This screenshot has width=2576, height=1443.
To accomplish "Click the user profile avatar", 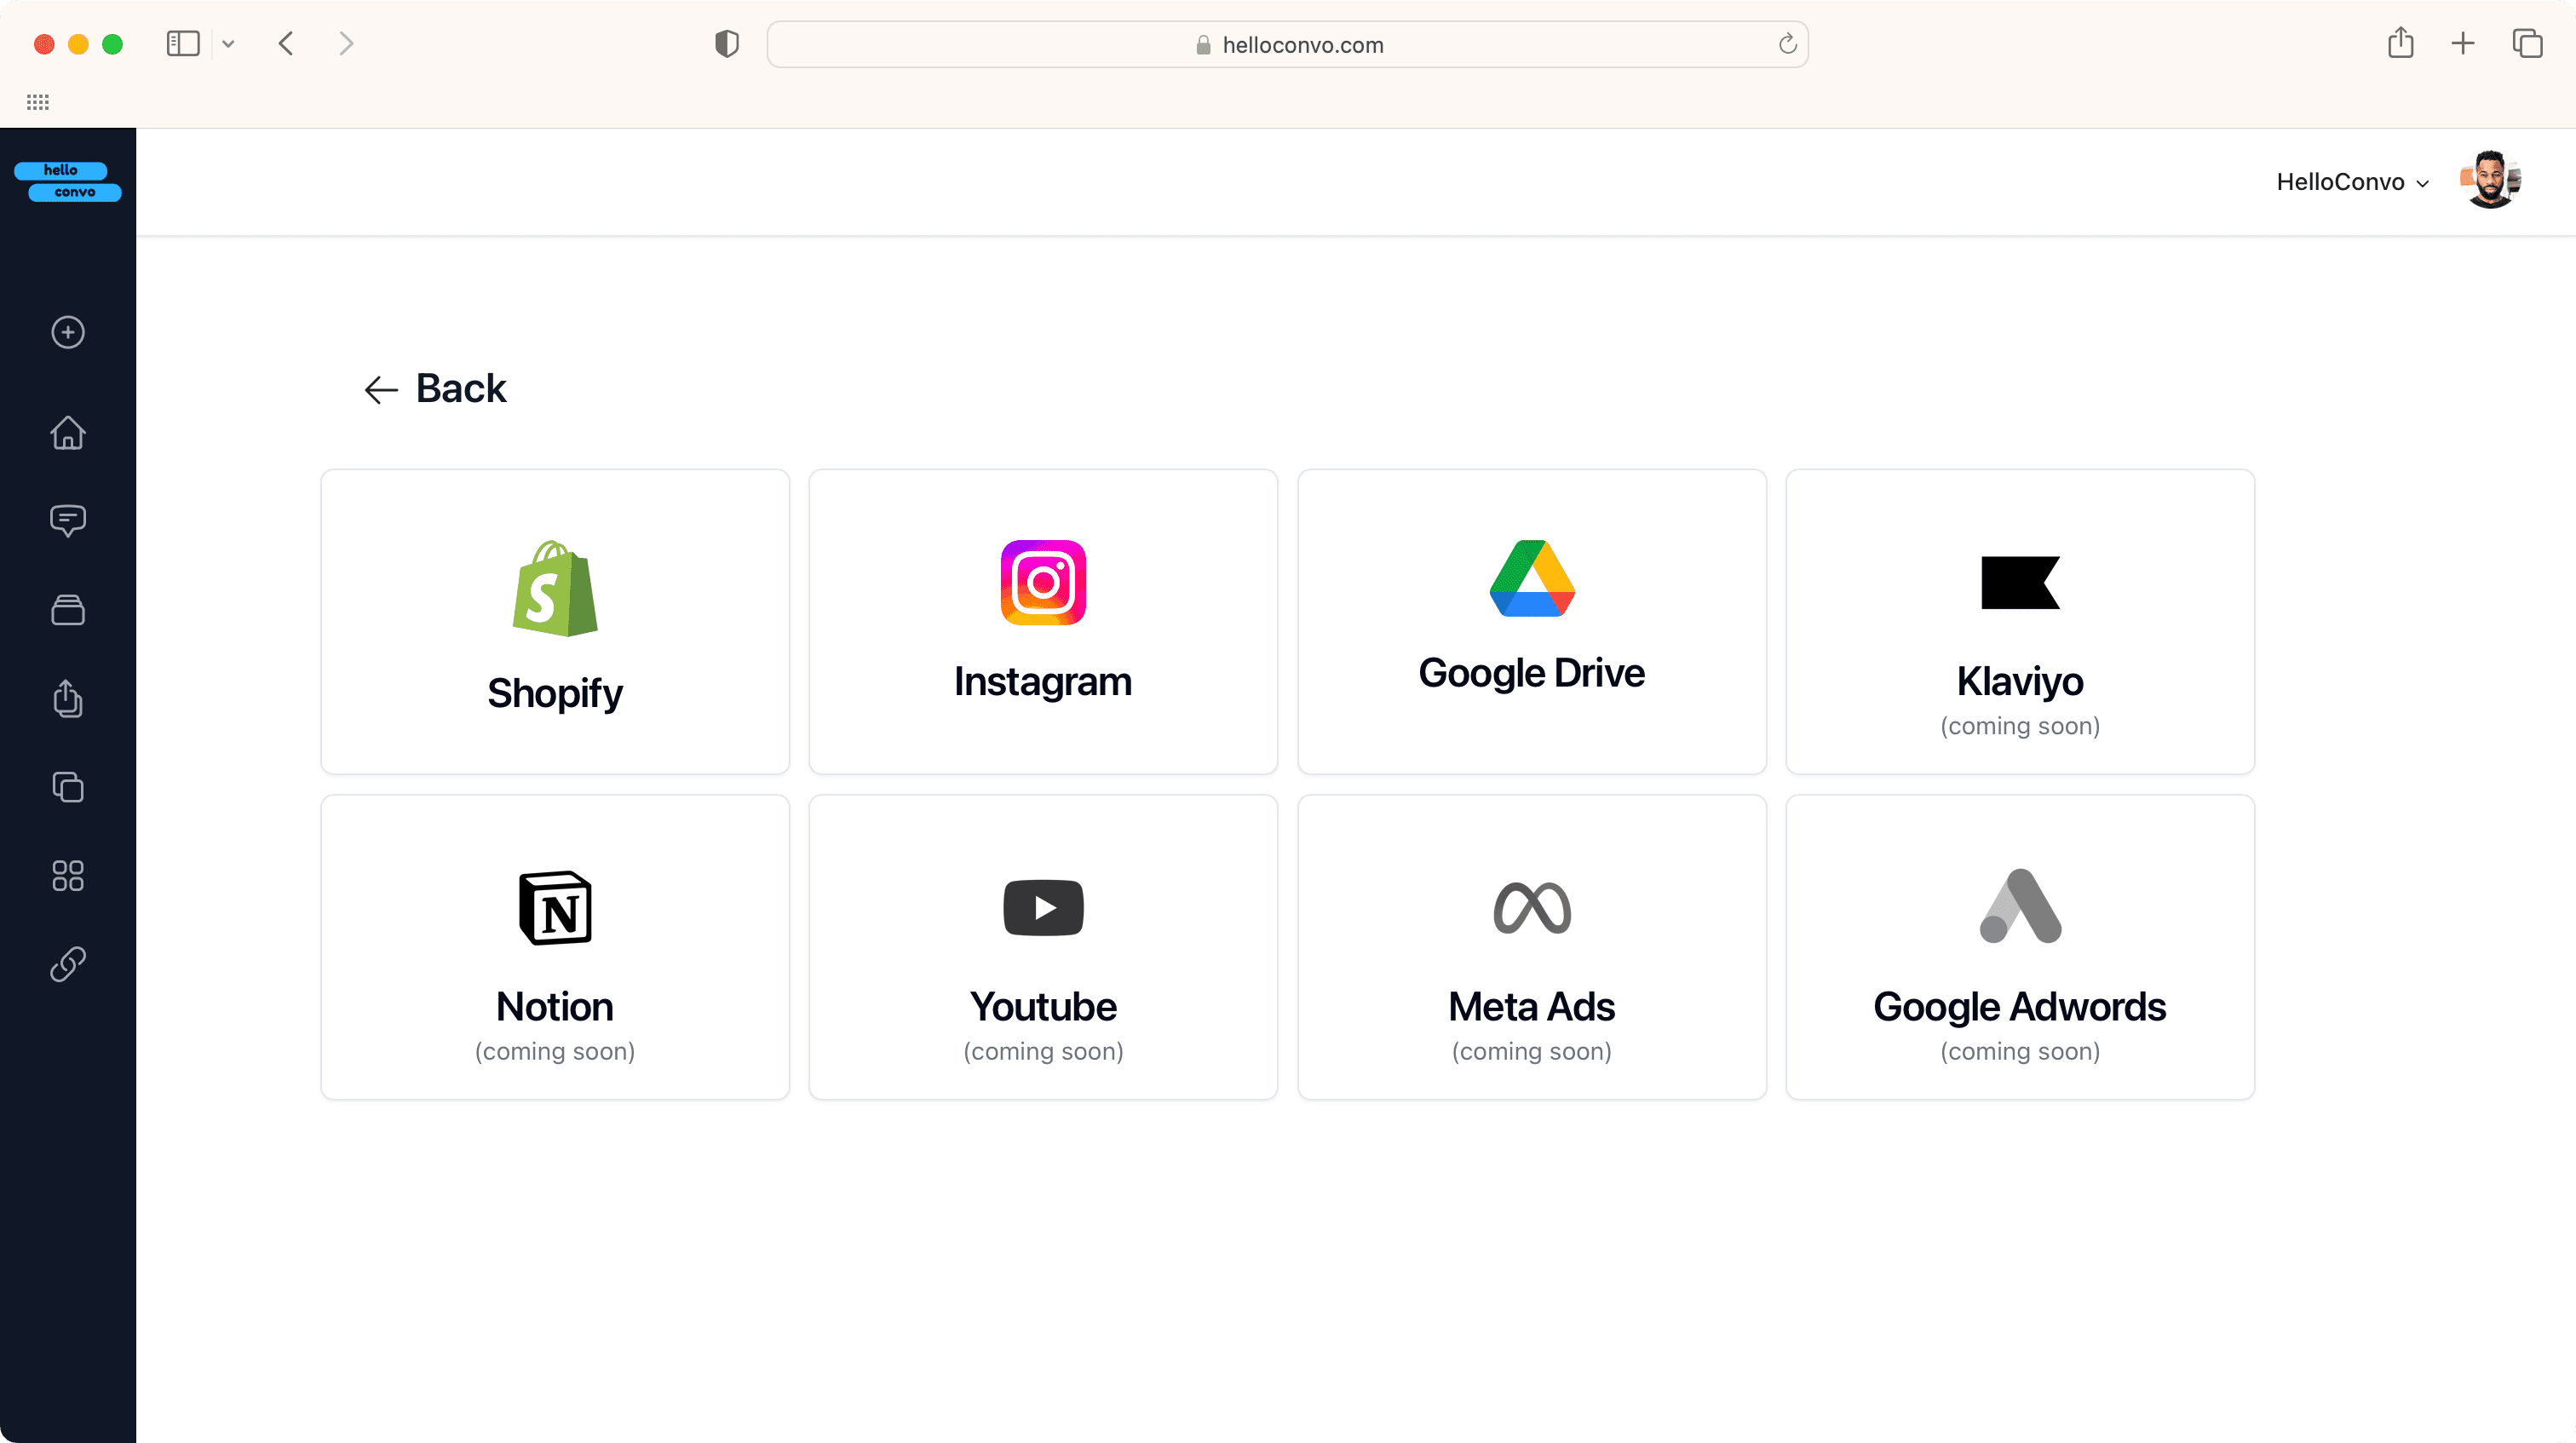I will coord(2490,180).
